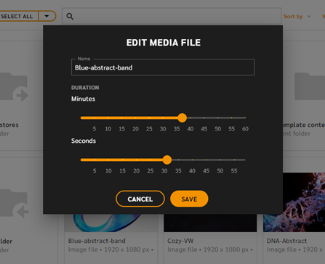Click the Cozy-VW file name text
Screen dimensions: 325x264
coord(180,241)
